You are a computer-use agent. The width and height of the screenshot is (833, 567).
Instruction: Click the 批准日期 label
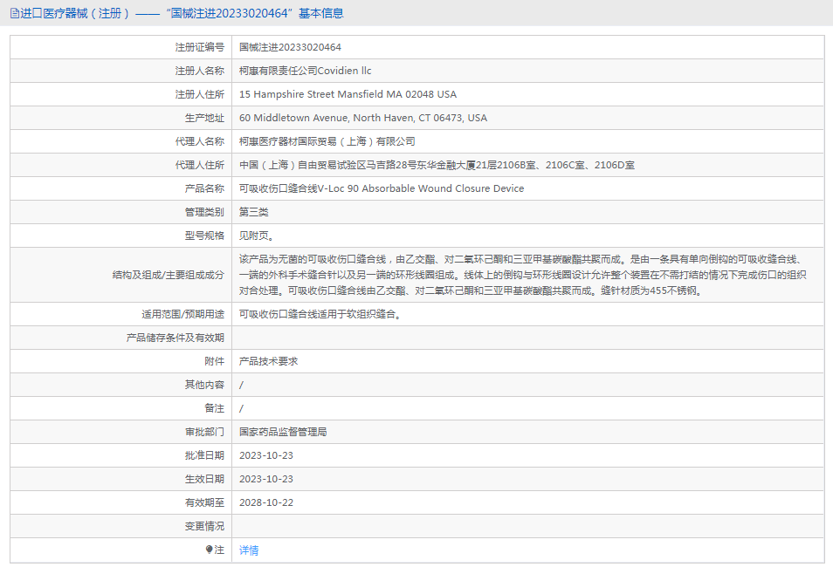tap(204, 455)
